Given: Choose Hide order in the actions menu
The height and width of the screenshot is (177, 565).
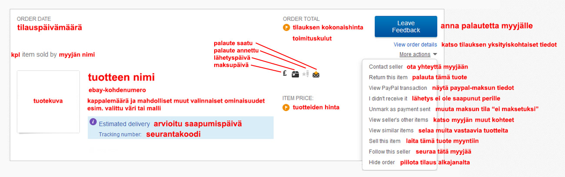Looking at the screenshot, I should pyautogui.click(x=382, y=162).
